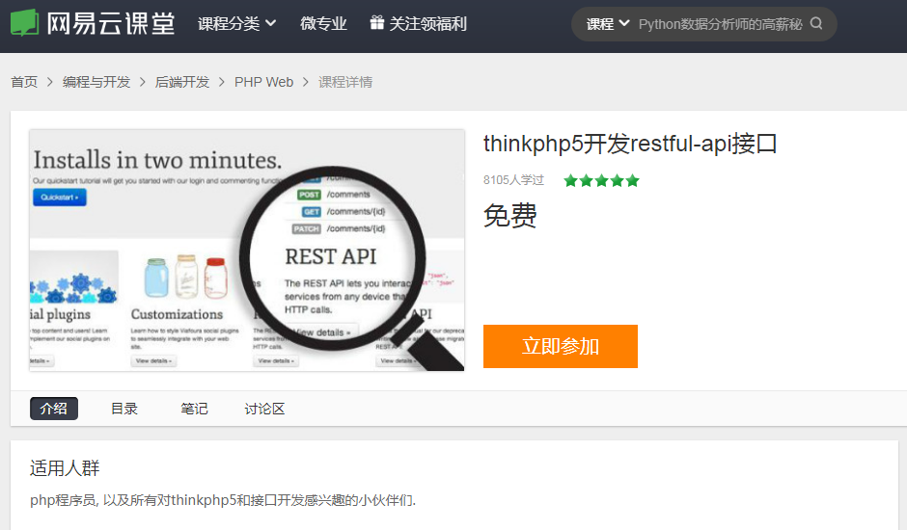Join the course with 立即参加 button
Screen dimensions: 907x530
[560, 346]
